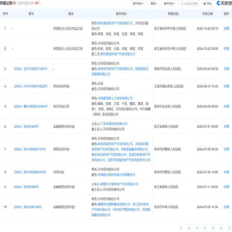
Task: Click 中国银行股份有限公司诸暨支行 link
Action: tap(116, 175)
